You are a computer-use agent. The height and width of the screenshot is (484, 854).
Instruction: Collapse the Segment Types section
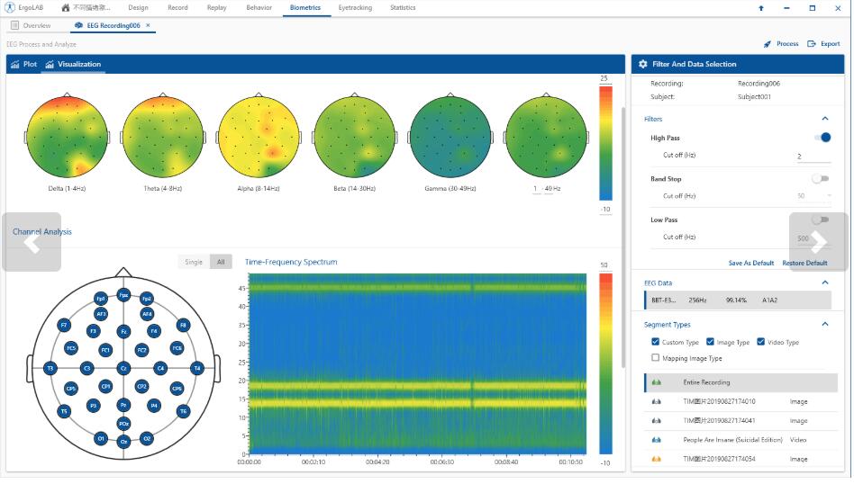click(x=824, y=324)
